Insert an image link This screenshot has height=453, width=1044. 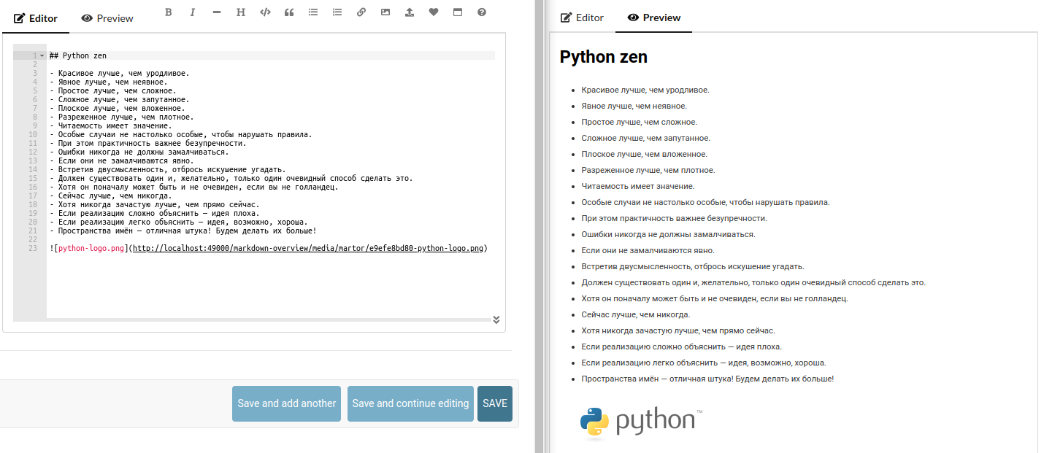385,12
